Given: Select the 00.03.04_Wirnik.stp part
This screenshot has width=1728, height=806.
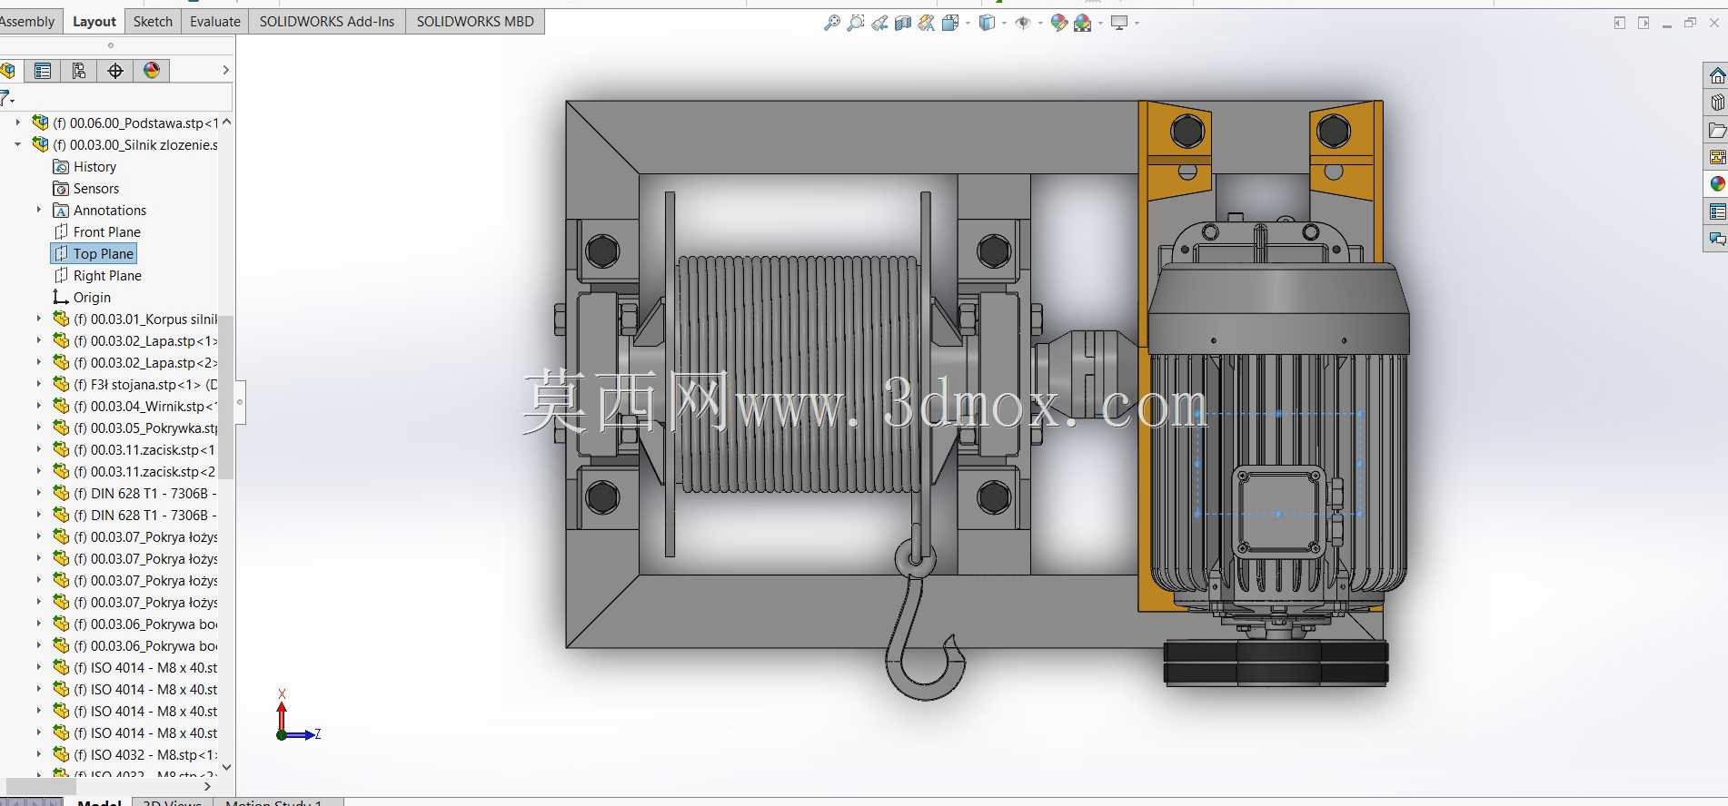Looking at the screenshot, I should tap(134, 407).
